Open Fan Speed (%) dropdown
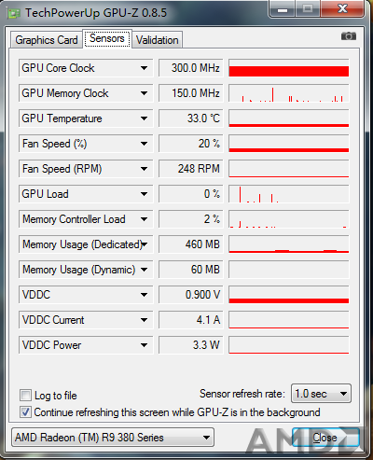This screenshot has height=460, width=373. pyautogui.click(x=144, y=144)
